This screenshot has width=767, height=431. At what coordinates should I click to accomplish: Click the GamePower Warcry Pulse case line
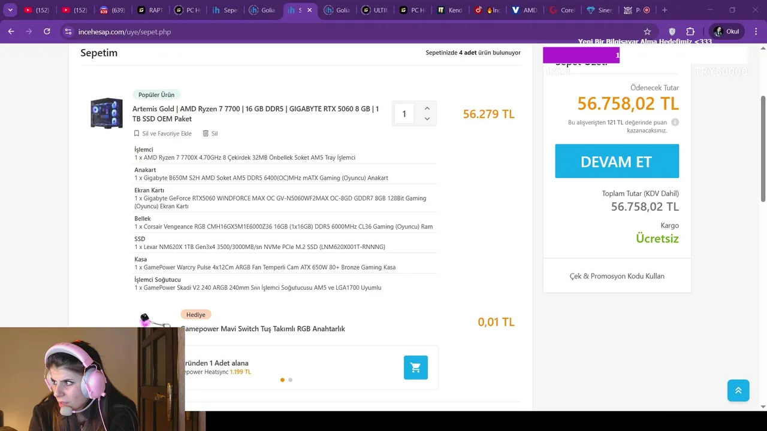tap(265, 267)
